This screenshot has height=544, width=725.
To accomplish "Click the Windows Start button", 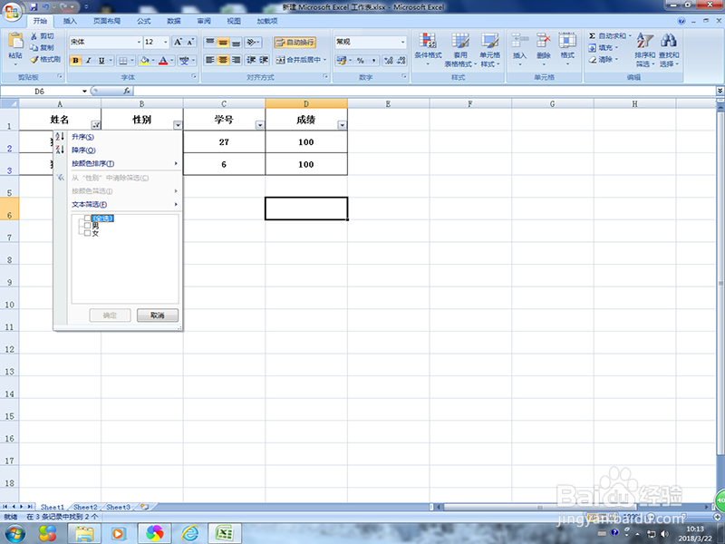I will [15, 533].
